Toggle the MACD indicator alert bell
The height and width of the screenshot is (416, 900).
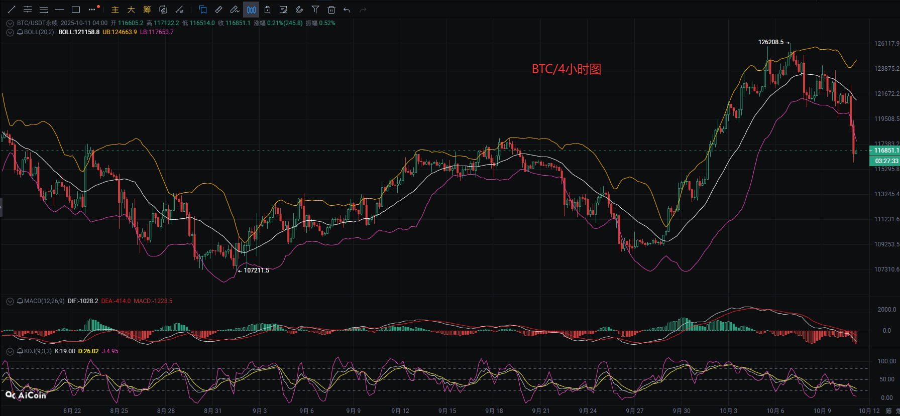[20, 301]
